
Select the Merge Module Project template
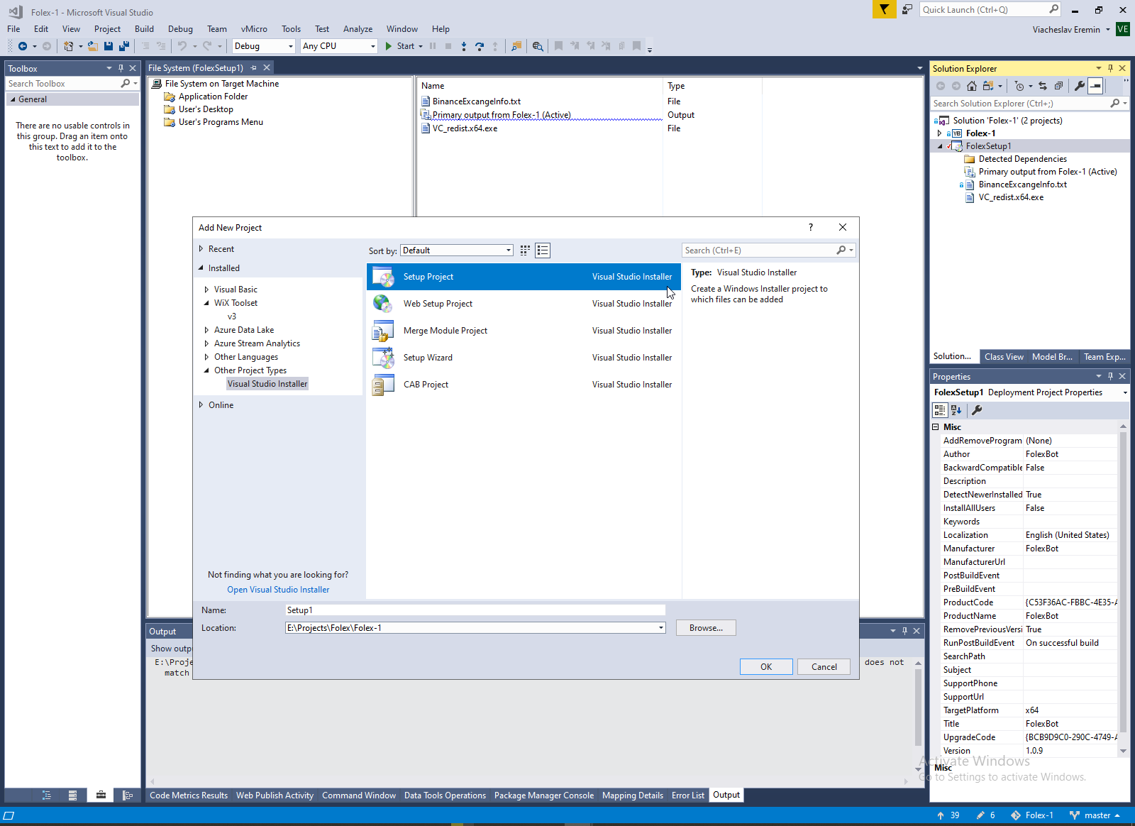coord(524,331)
